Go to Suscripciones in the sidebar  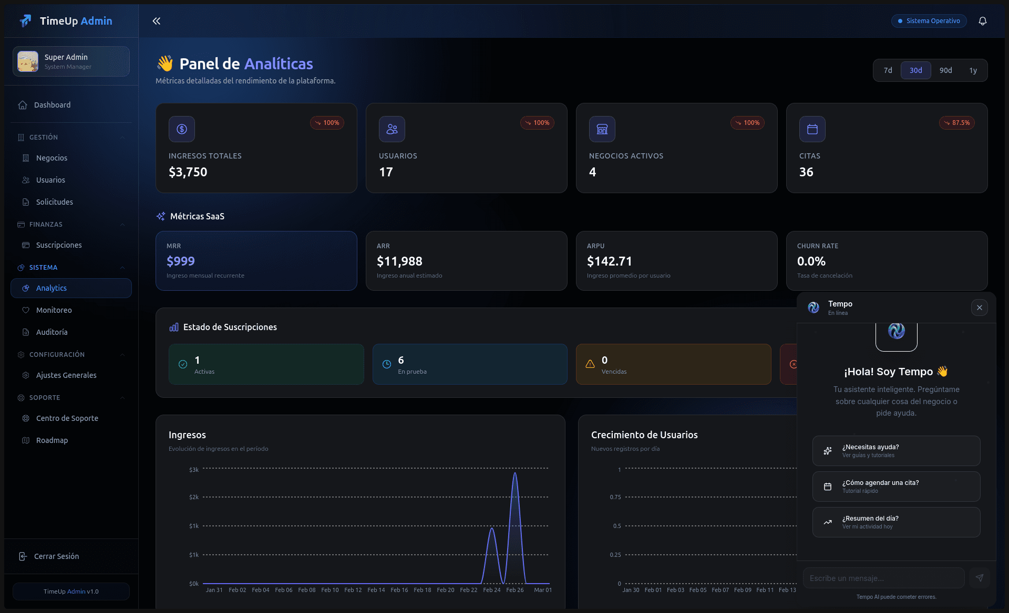(59, 245)
